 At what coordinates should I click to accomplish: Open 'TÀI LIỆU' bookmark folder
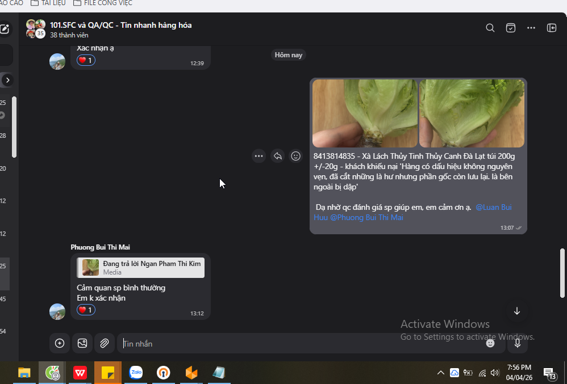[x=48, y=3]
